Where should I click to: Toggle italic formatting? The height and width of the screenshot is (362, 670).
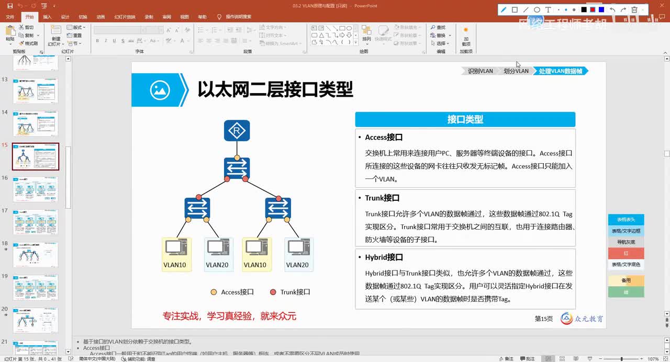[106, 40]
